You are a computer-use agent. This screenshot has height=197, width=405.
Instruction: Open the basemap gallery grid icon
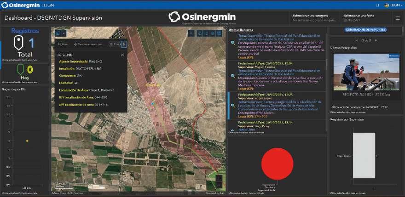tap(219, 33)
